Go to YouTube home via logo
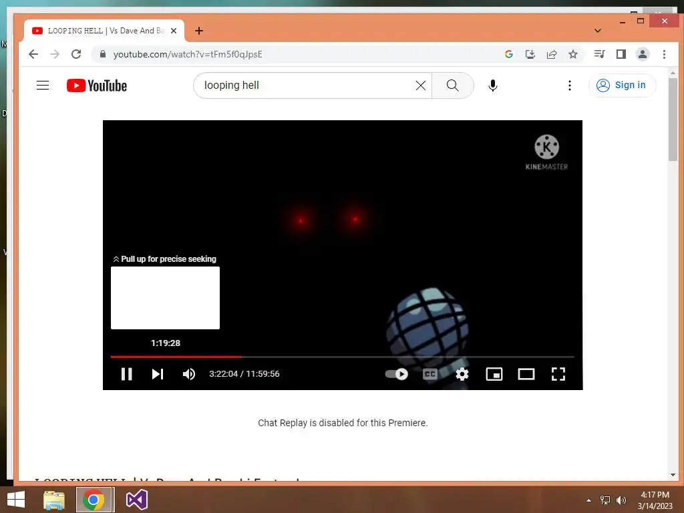The image size is (684, 513). pos(97,85)
